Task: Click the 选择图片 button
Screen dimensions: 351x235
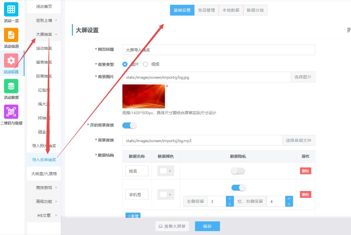Action: tap(303, 77)
